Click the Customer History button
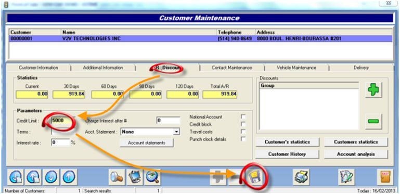Viewport: 400px width, 194px height. pyautogui.click(x=287, y=154)
